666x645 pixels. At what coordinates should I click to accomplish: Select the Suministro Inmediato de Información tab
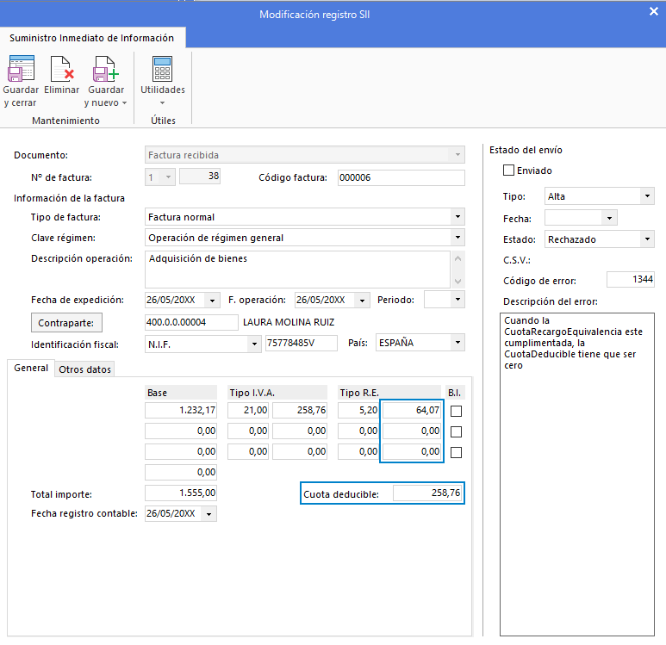coord(91,38)
